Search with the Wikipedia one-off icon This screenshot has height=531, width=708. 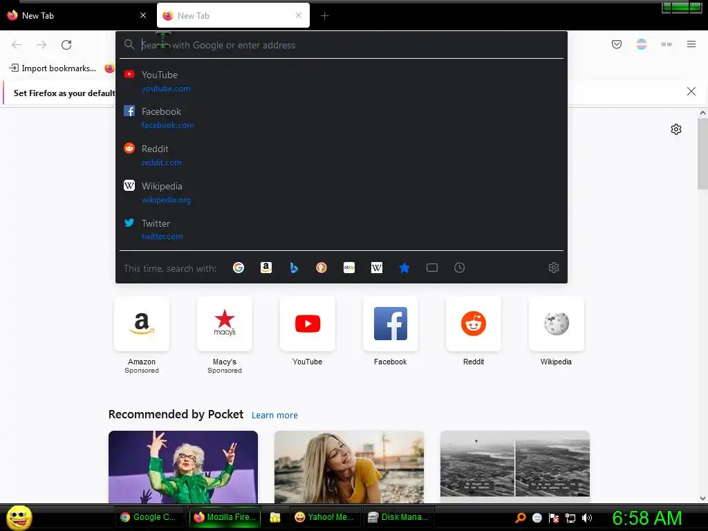pos(377,268)
